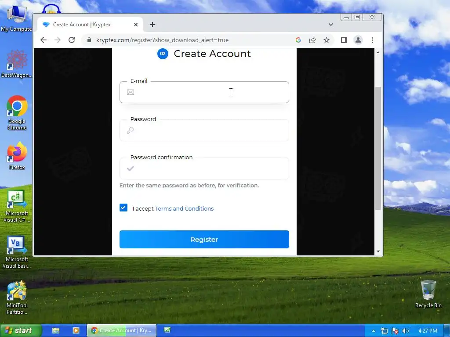Click the Create Account heading

[212, 54]
